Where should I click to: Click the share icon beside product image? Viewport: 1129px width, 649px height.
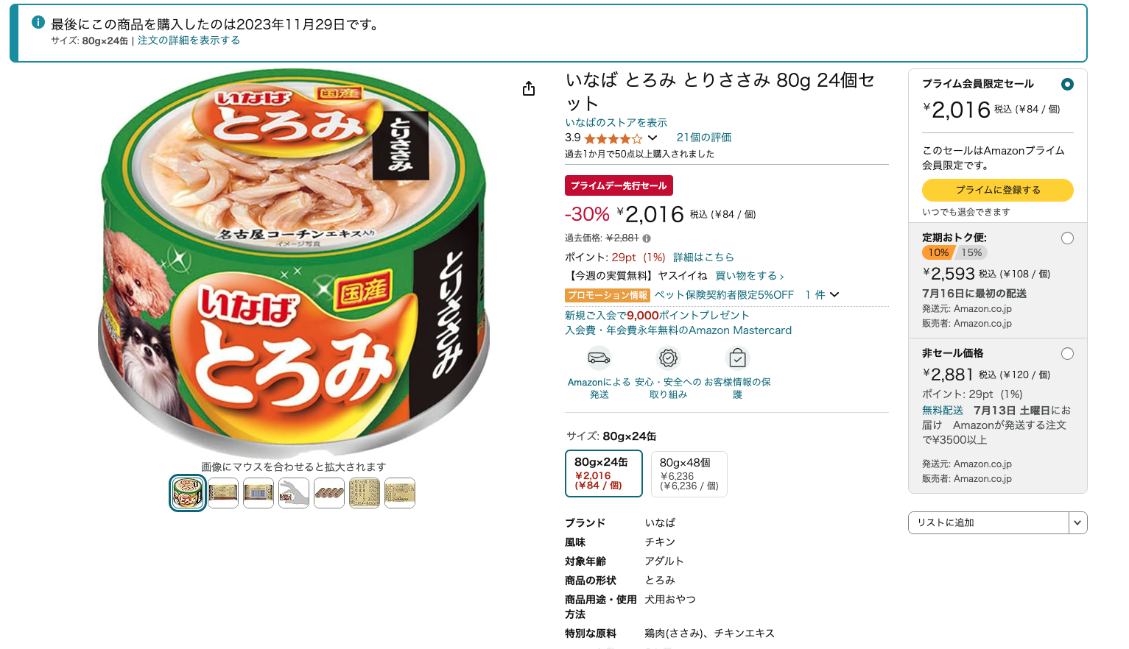point(529,89)
